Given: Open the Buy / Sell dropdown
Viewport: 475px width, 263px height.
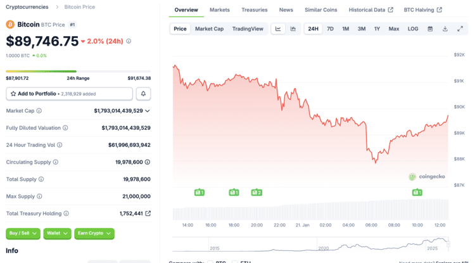Looking at the screenshot, I should [x=23, y=233].
